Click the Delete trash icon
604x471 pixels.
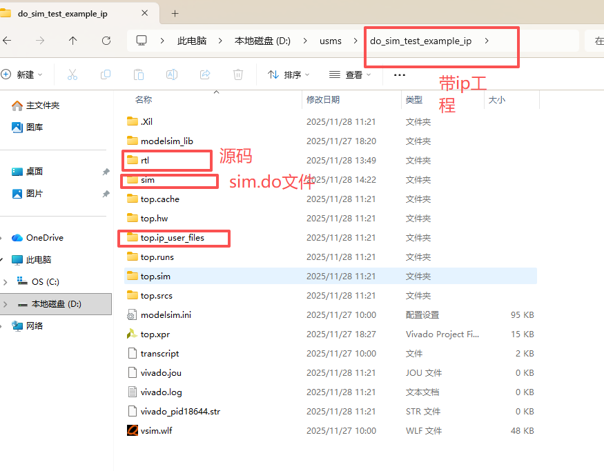(238, 74)
